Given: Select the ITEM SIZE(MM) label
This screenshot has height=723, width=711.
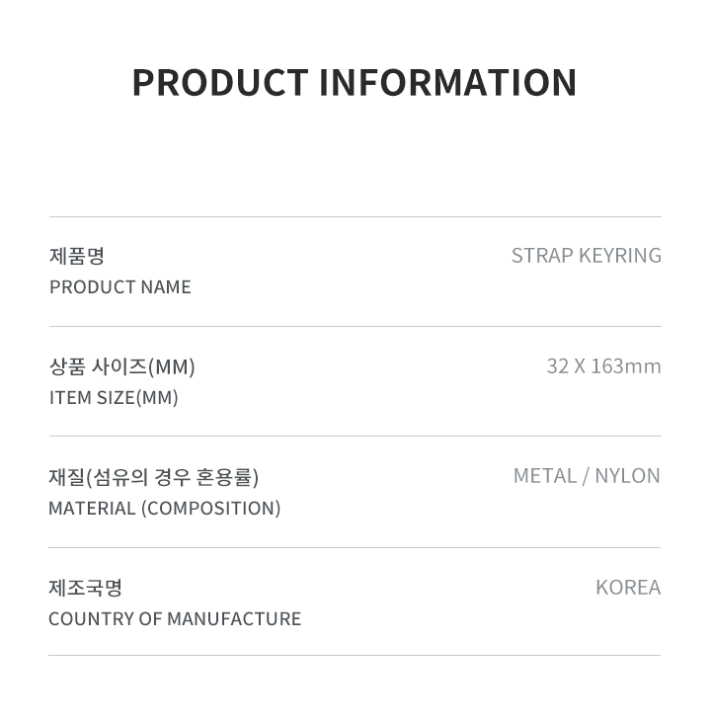Looking at the screenshot, I should pos(114,398).
